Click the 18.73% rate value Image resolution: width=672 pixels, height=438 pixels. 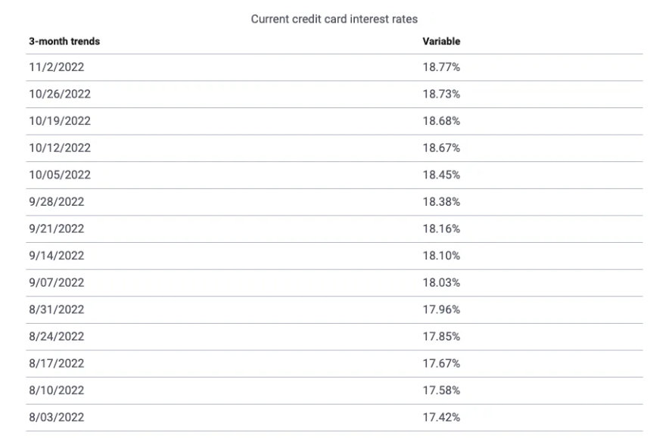click(441, 95)
